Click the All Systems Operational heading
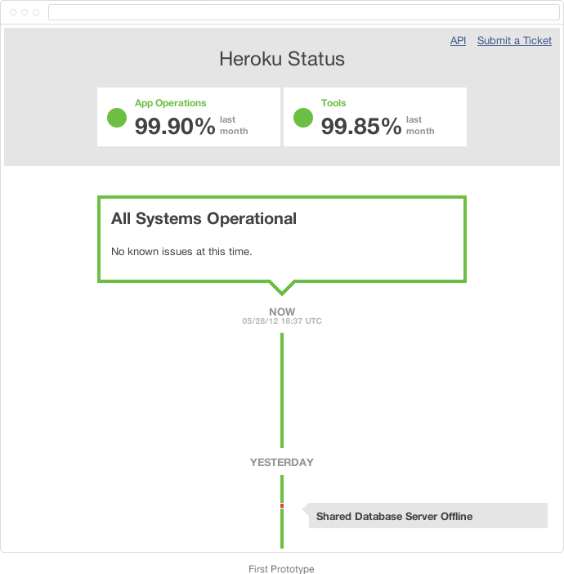This screenshot has height=574, width=564. coord(204,218)
